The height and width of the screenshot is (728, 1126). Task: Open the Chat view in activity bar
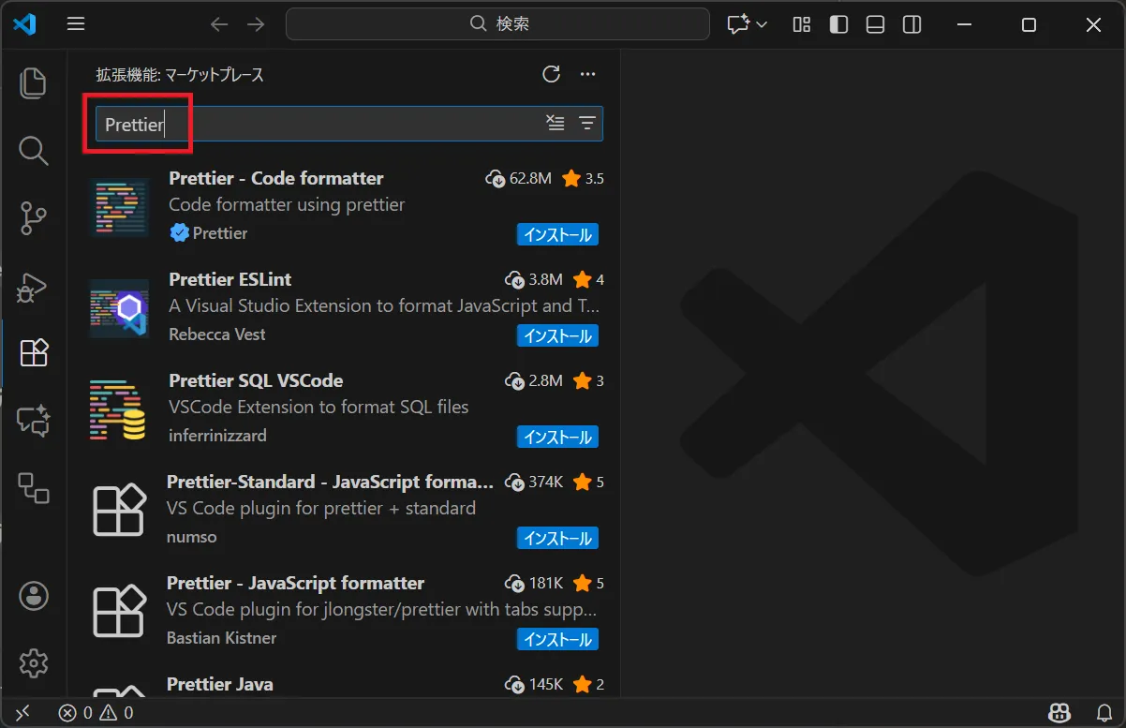34,421
